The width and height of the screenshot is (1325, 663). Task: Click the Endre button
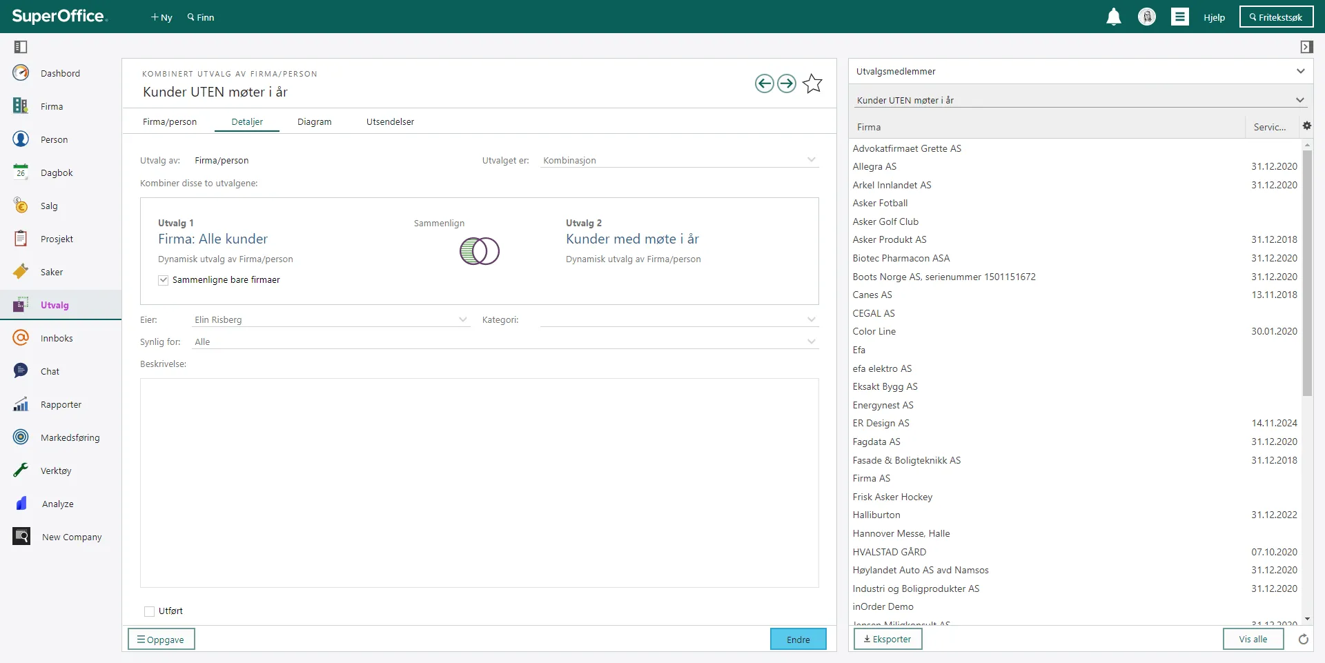[798, 639]
